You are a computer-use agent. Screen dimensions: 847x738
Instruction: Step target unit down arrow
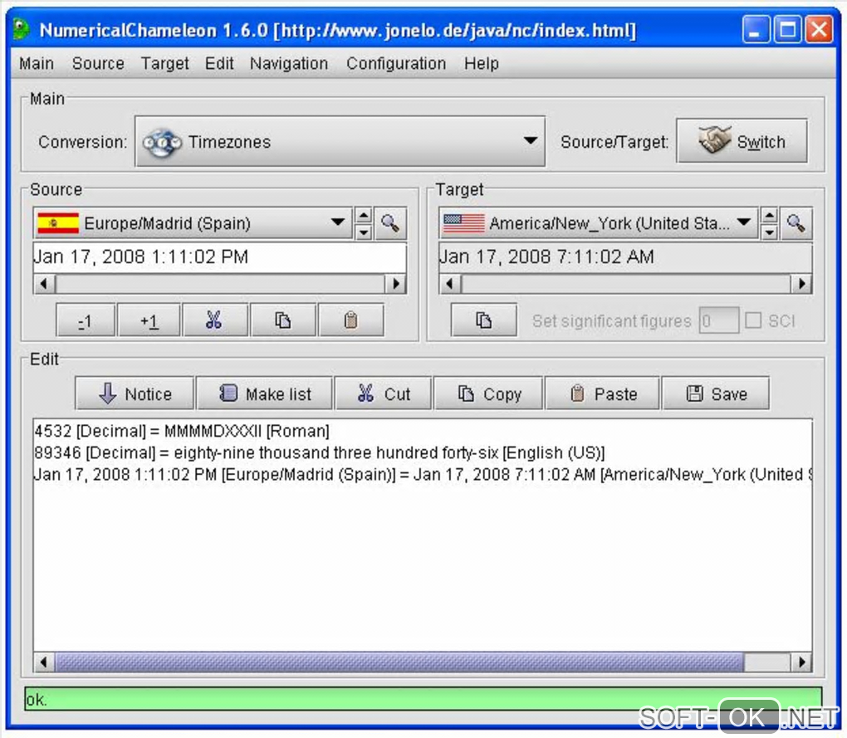click(x=769, y=232)
